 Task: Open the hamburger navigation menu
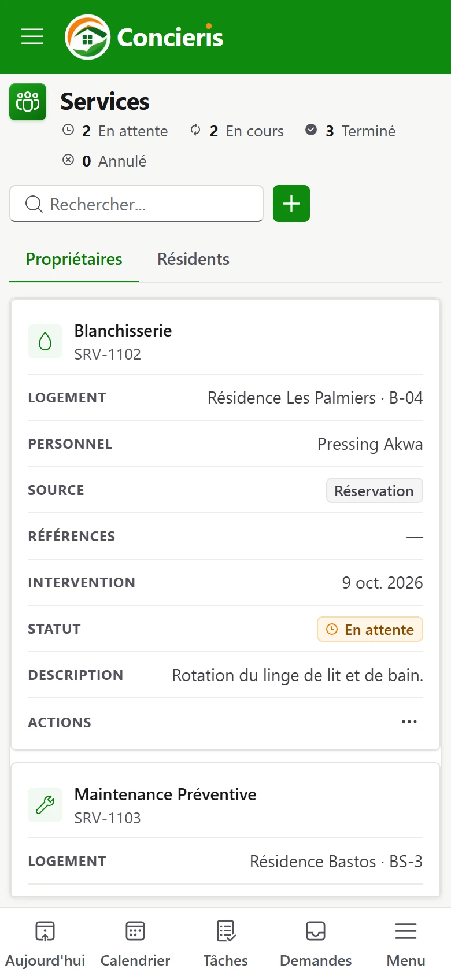pos(32,36)
